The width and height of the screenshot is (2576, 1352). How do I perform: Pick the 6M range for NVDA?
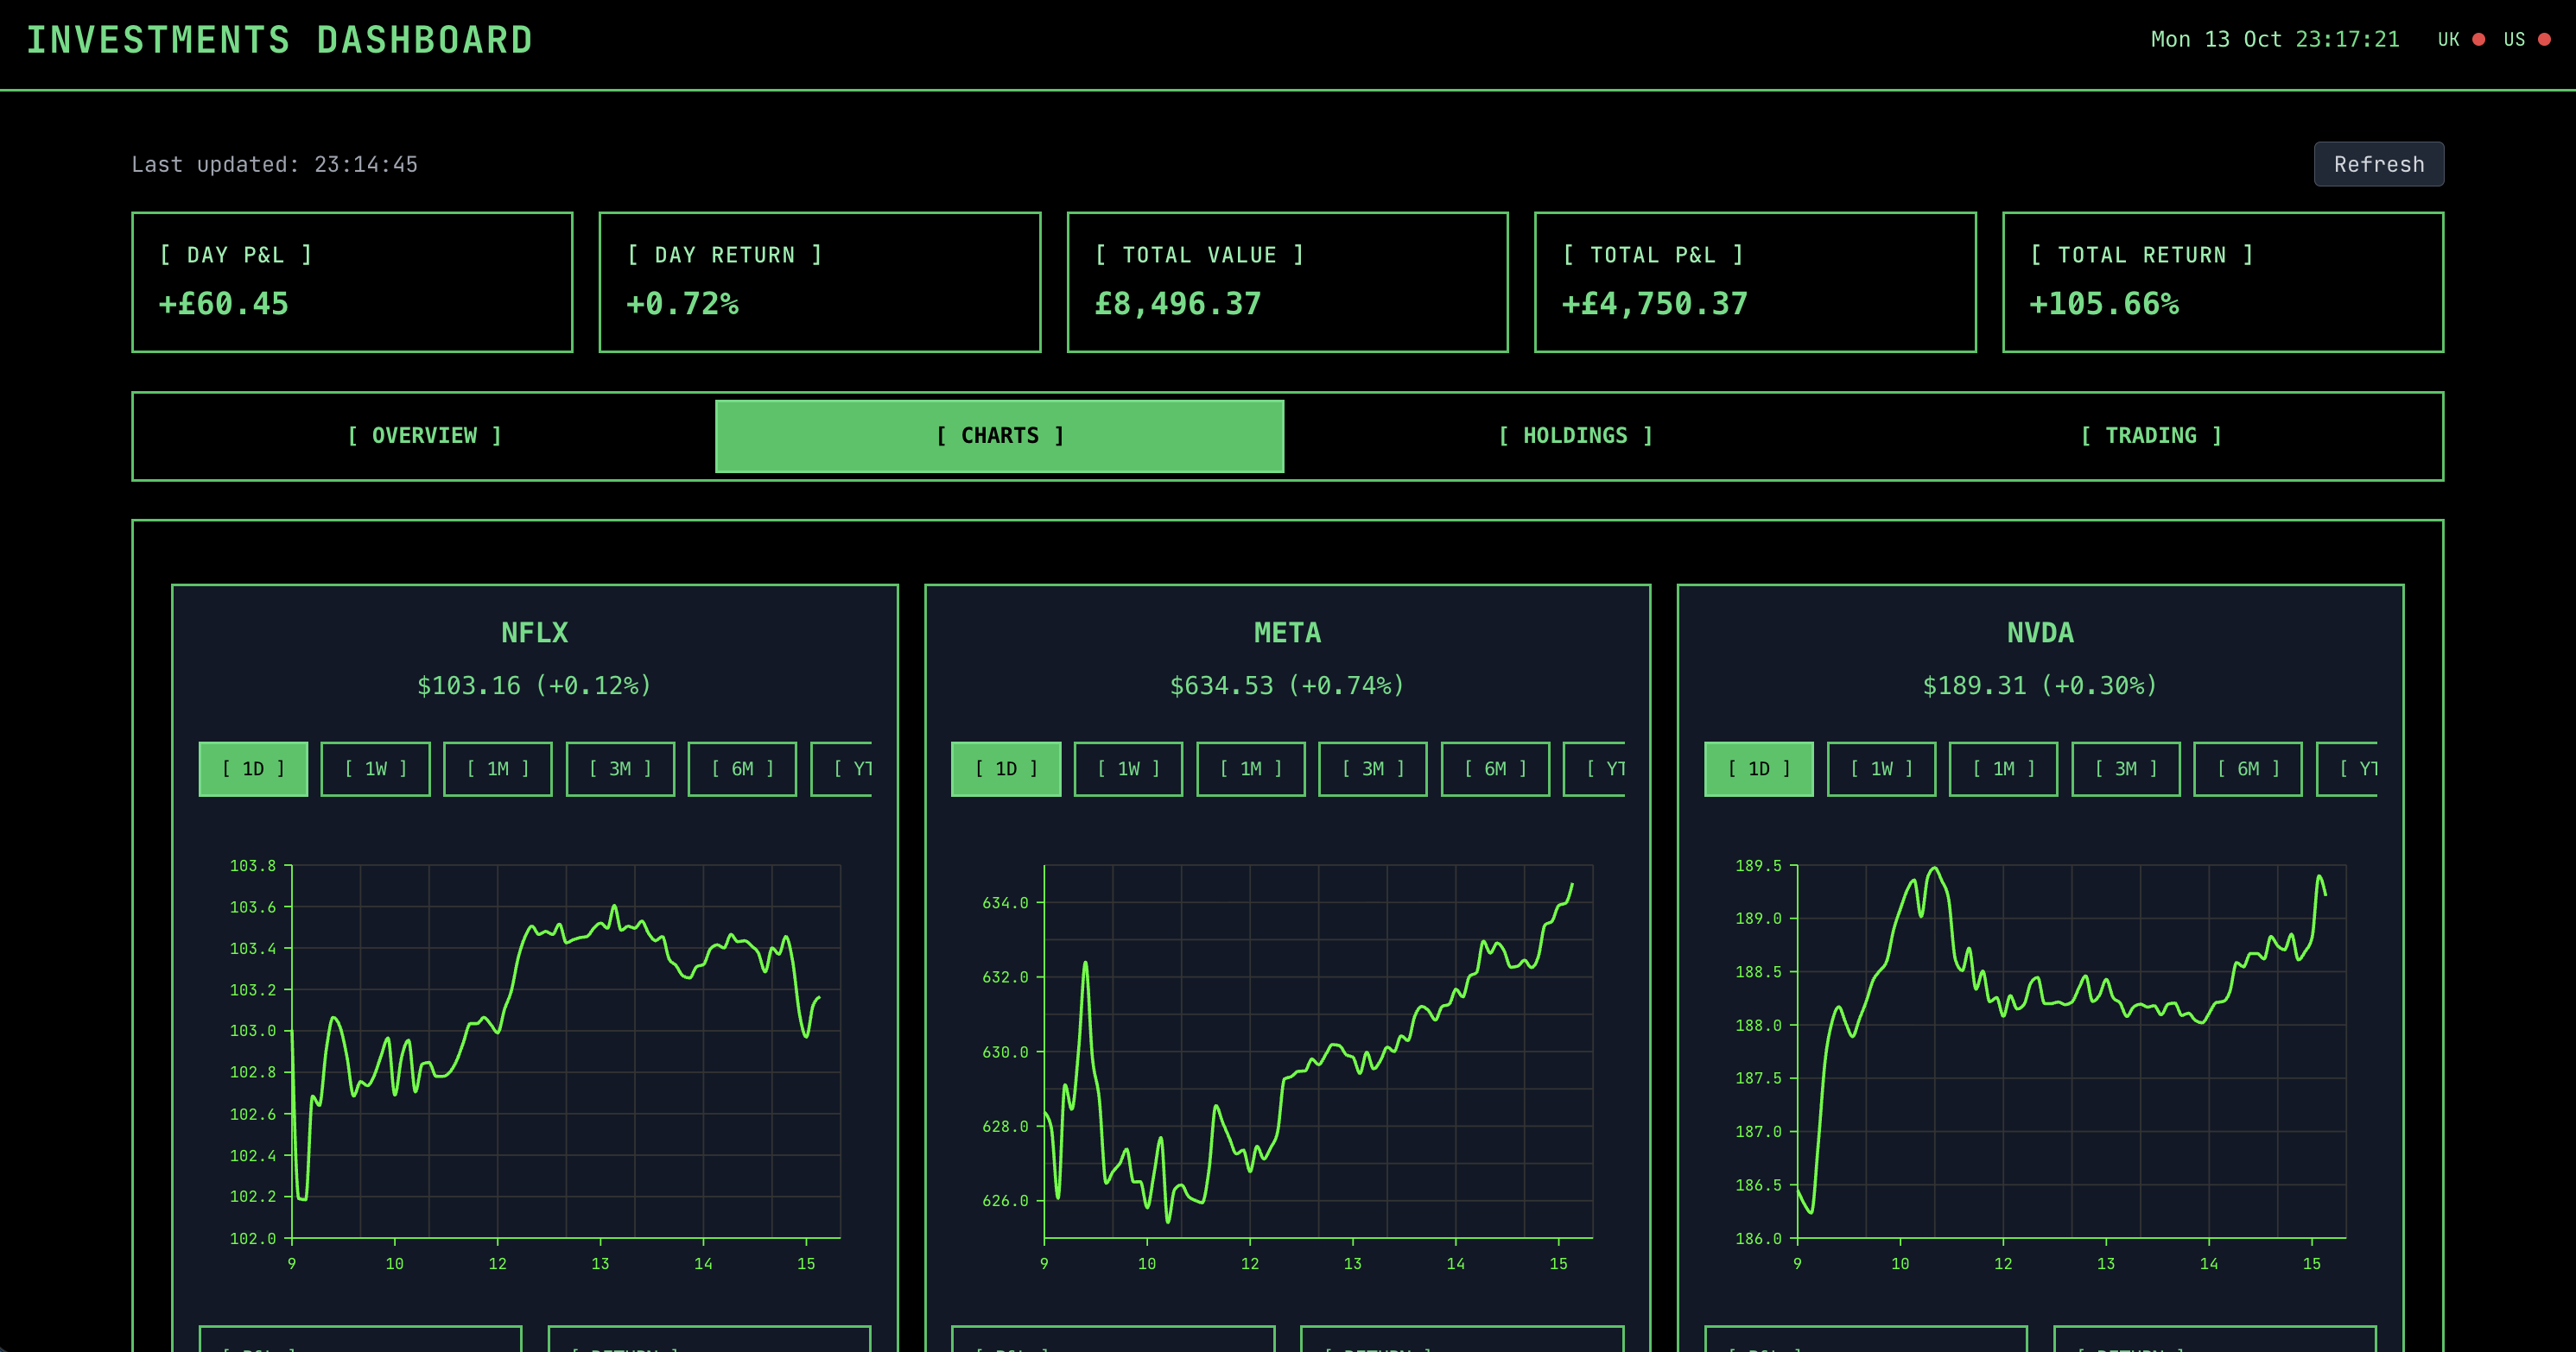pos(2248,768)
